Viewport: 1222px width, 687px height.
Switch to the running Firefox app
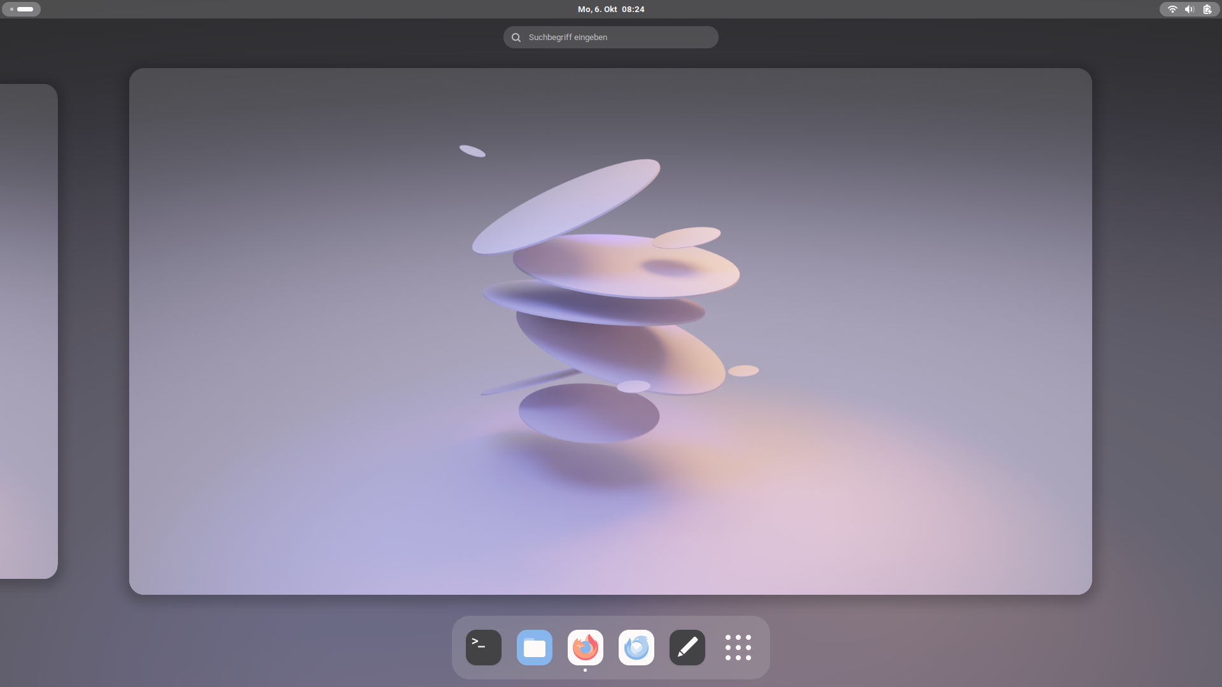pos(586,648)
